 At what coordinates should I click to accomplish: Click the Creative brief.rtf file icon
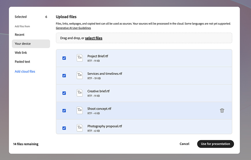80,93
